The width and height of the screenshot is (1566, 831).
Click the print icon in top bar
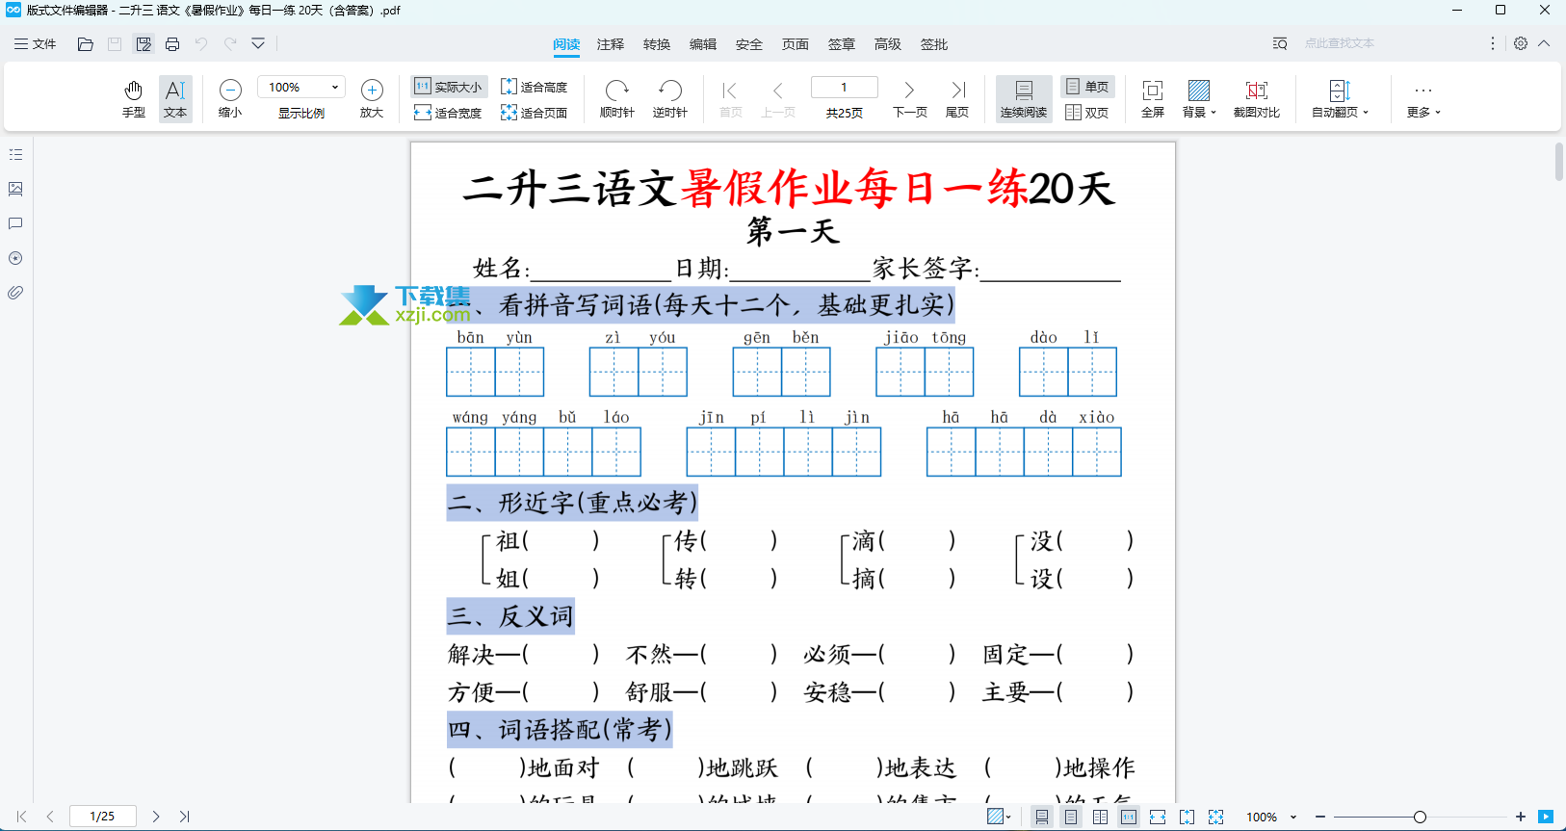point(172,44)
